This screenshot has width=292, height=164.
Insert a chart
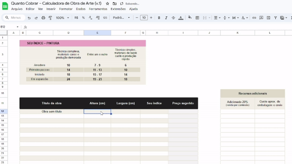click(x=268, y=17)
